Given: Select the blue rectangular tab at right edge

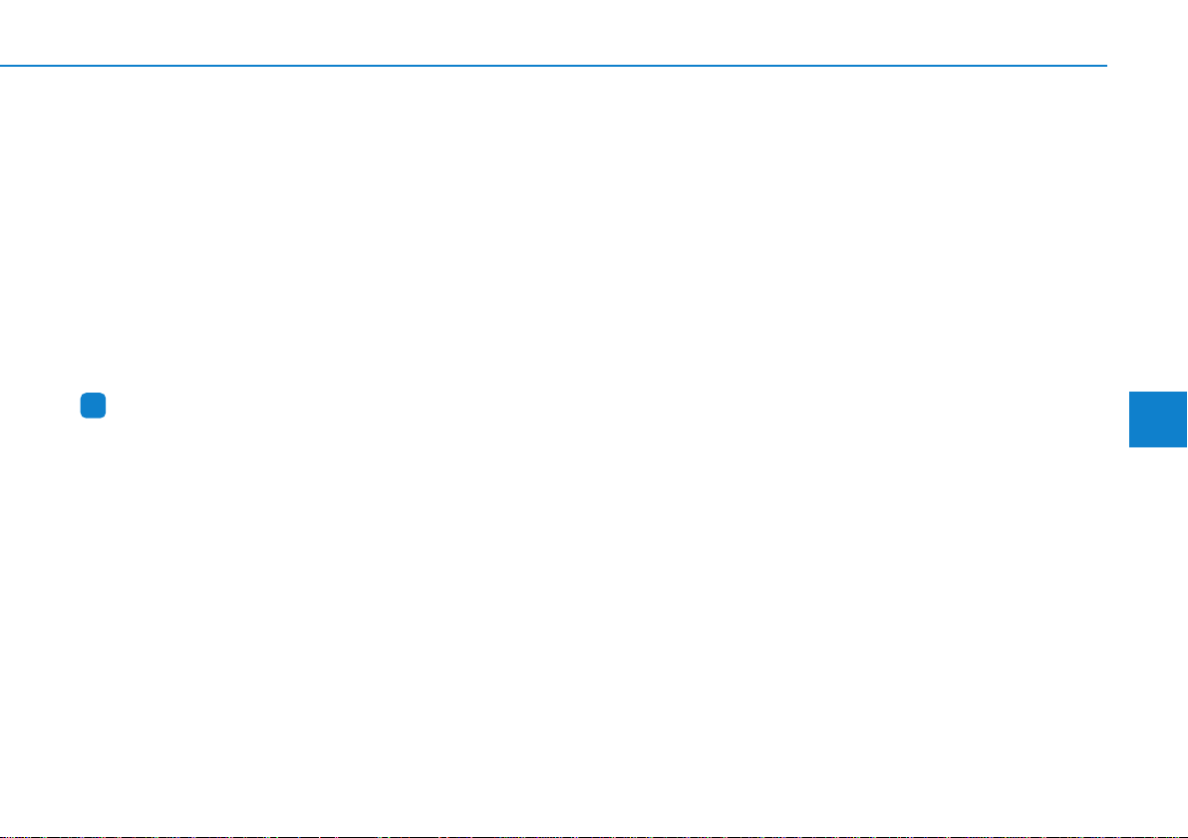Looking at the screenshot, I should click(x=1158, y=419).
